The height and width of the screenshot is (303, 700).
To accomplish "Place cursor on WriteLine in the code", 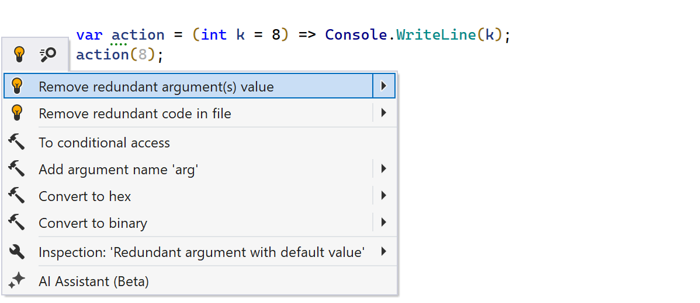I will (436, 35).
